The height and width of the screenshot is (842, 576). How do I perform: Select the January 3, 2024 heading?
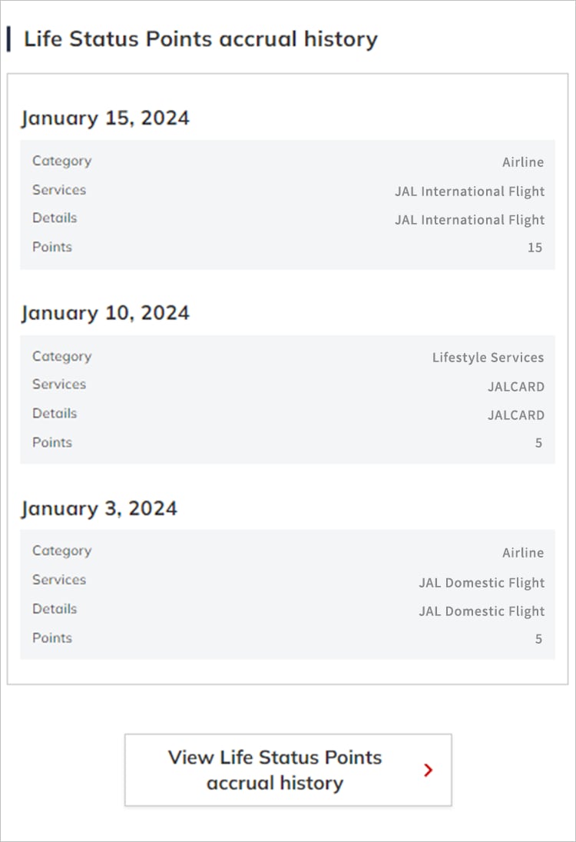tap(100, 508)
